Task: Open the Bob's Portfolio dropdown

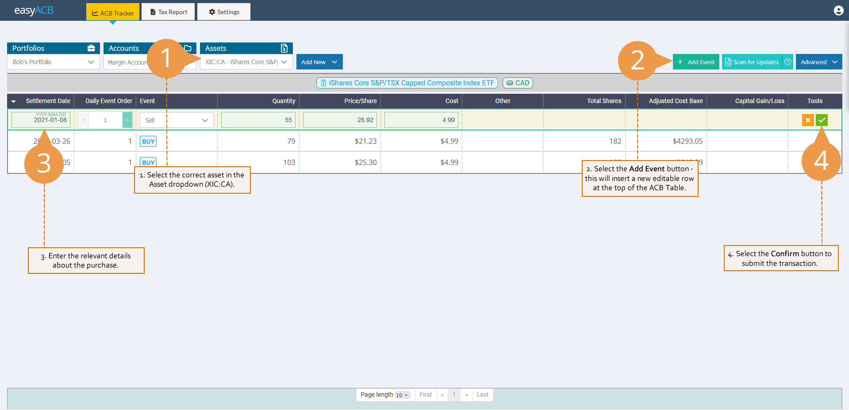Action: [53, 61]
